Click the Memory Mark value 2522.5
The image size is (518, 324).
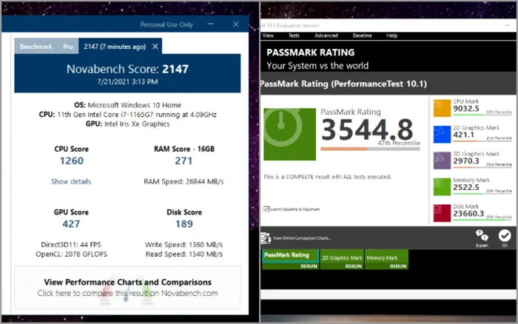[466, 187]
